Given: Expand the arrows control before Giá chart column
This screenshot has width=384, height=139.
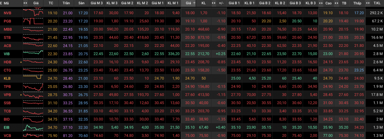Looking at the screenshot, I should tap(25, 3).
